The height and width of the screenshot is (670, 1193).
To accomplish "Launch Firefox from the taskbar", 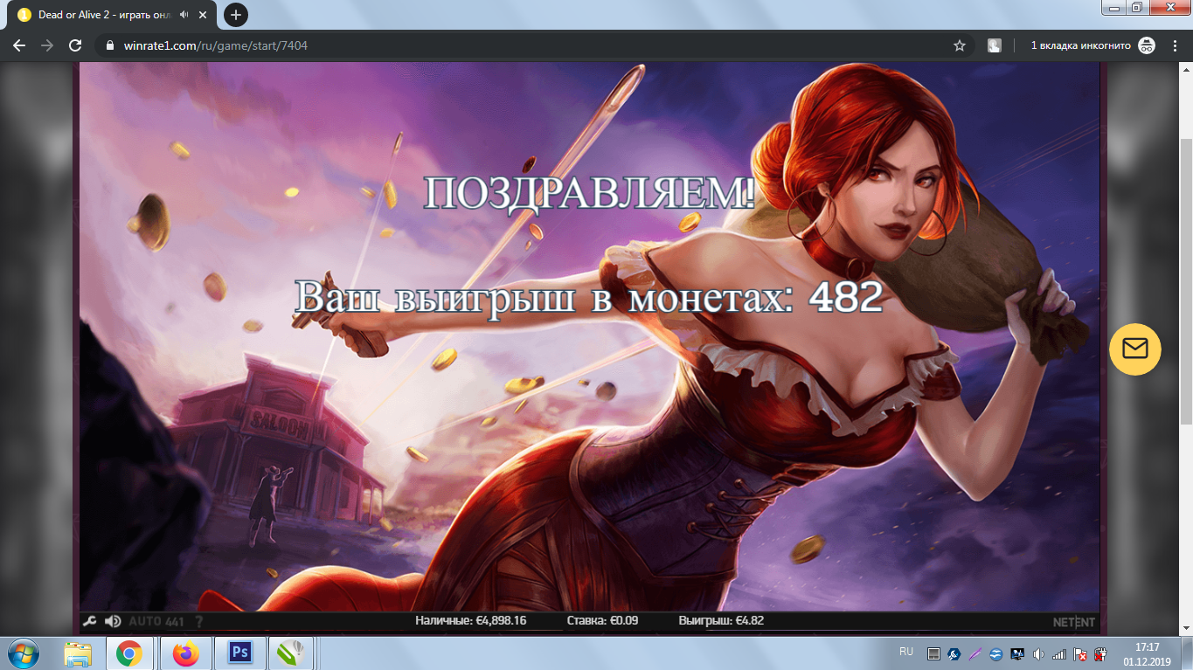I will pos(187,653).
